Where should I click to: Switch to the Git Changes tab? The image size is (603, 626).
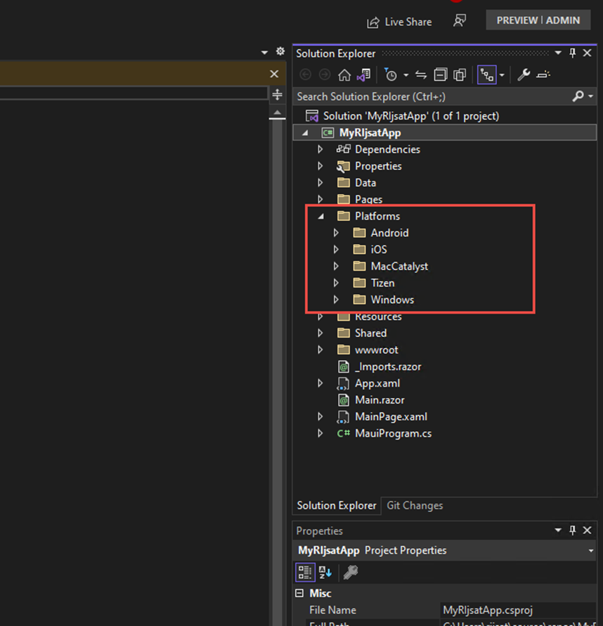click(415, 505)
